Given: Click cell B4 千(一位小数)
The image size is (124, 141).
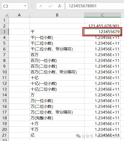Looking at the screenshot, I should coord(57,38).
